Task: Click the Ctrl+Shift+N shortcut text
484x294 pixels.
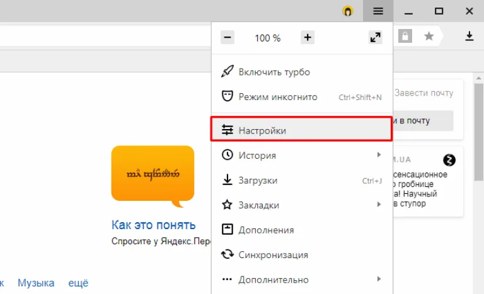Action: tap(360, 97)
